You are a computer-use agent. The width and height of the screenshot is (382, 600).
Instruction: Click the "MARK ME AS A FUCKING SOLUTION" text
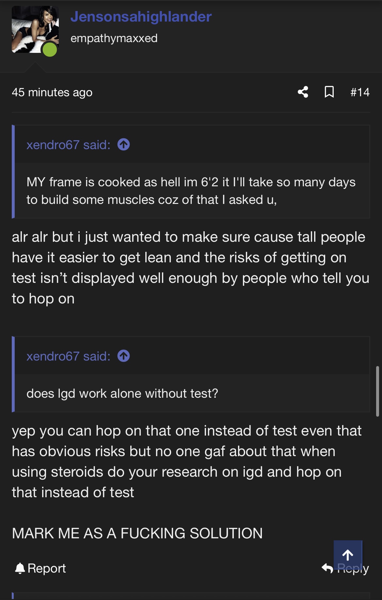pyautogui.click(x=137, y=533)
